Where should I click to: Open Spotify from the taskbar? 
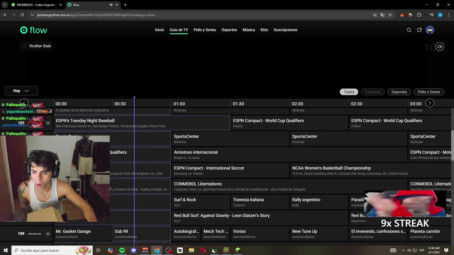click(122, 250)
